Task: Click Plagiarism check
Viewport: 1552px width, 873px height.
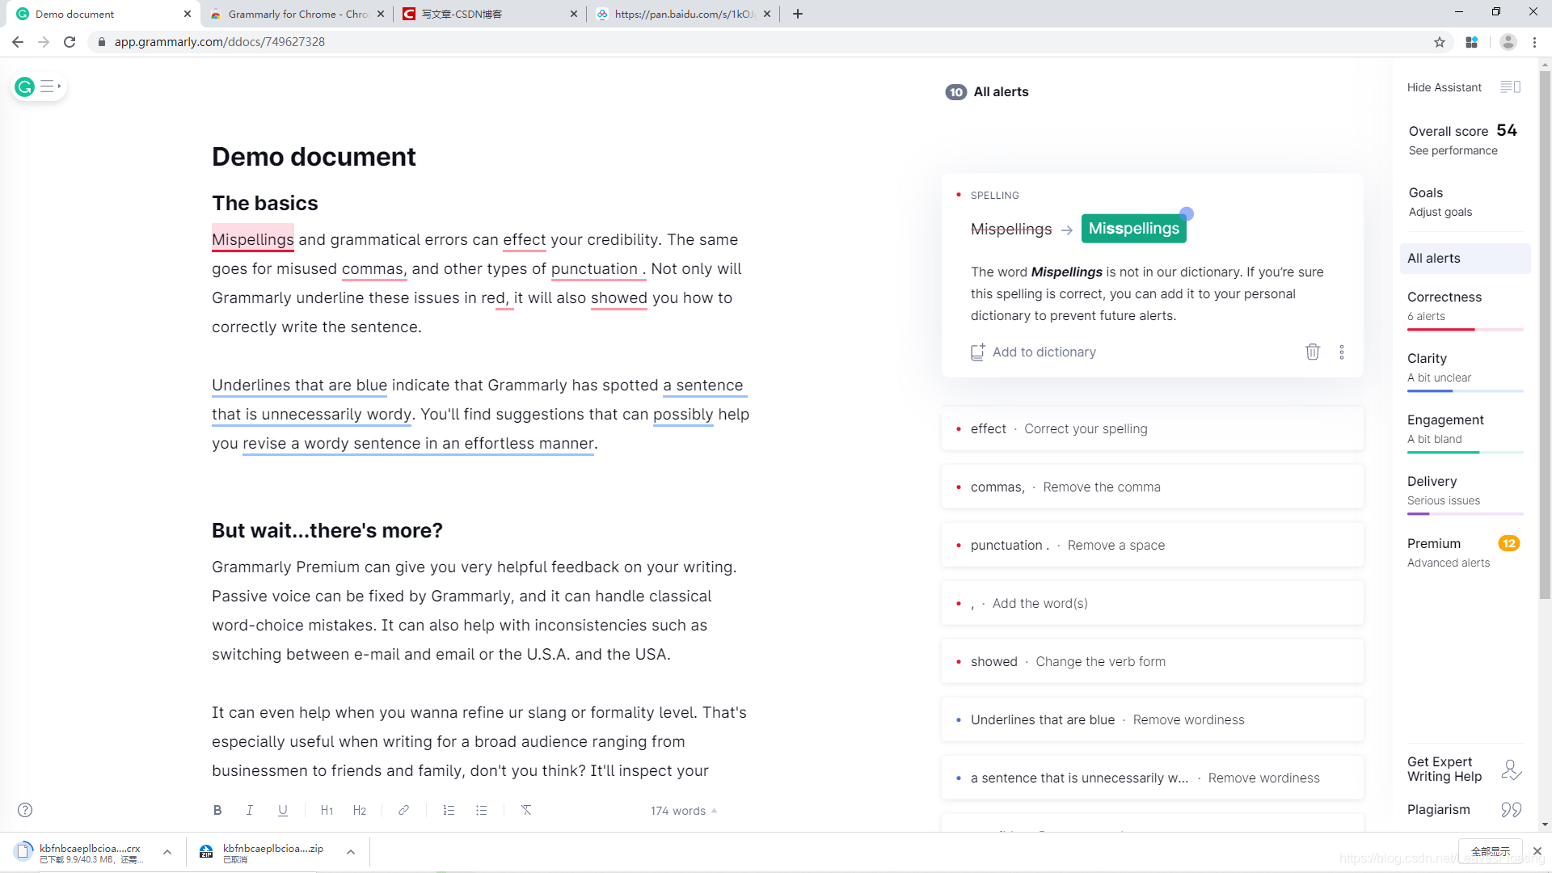Action: (x=1438, y=810)
